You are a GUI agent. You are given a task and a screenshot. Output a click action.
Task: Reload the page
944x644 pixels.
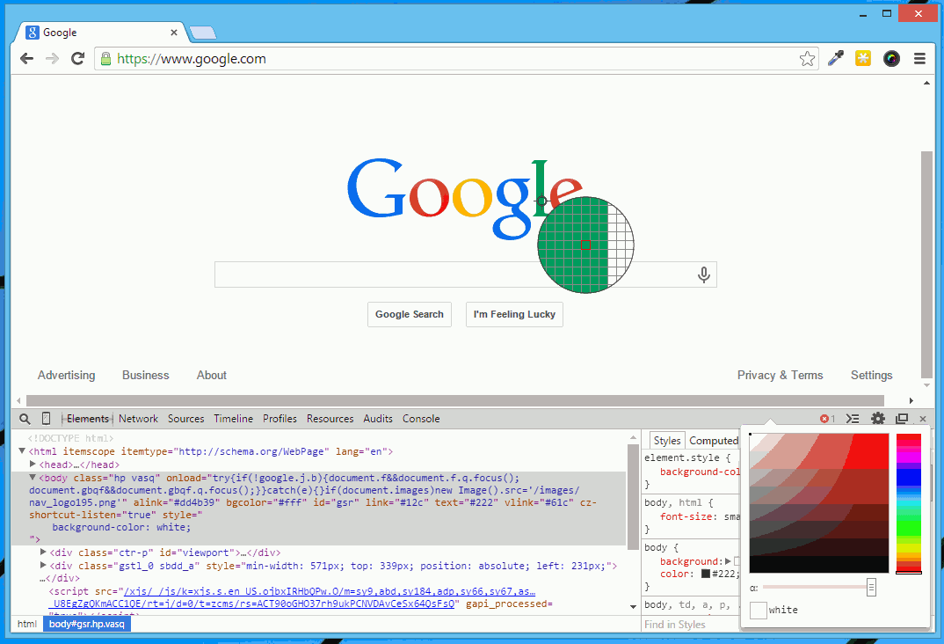pos(77,58)
